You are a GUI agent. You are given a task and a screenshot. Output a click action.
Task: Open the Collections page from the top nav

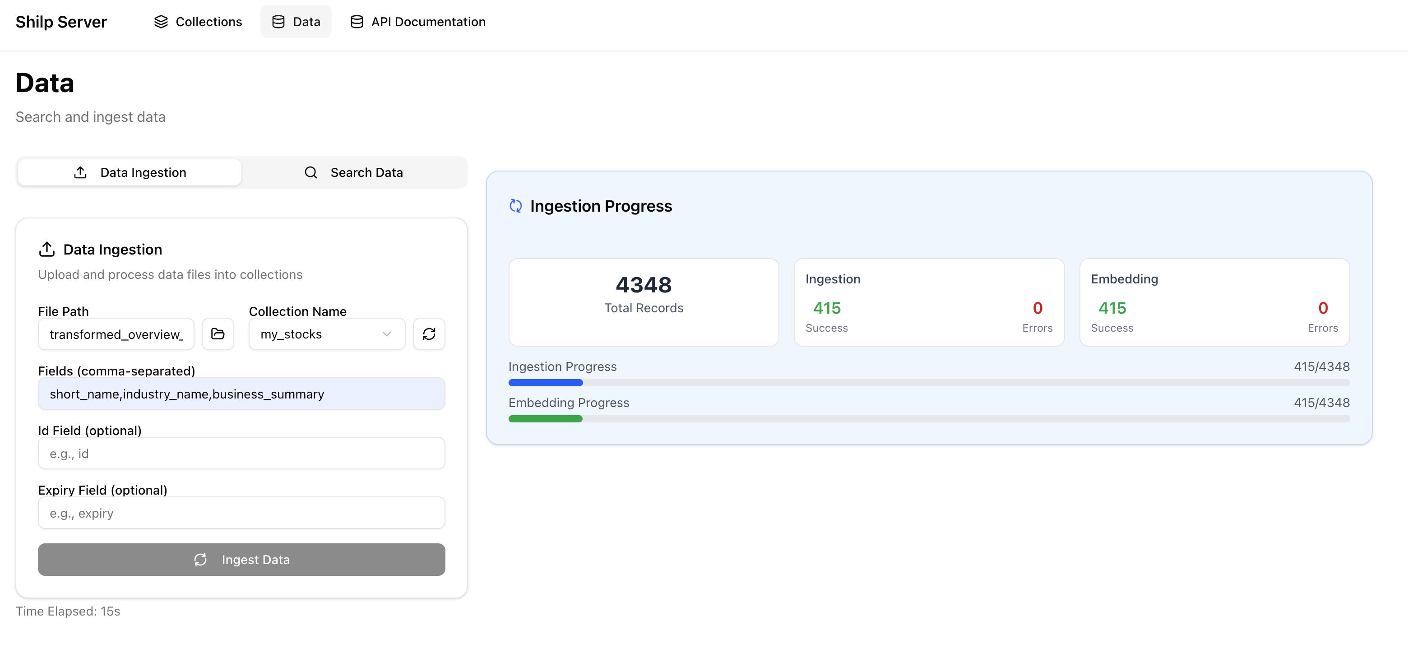pos(198,21)
